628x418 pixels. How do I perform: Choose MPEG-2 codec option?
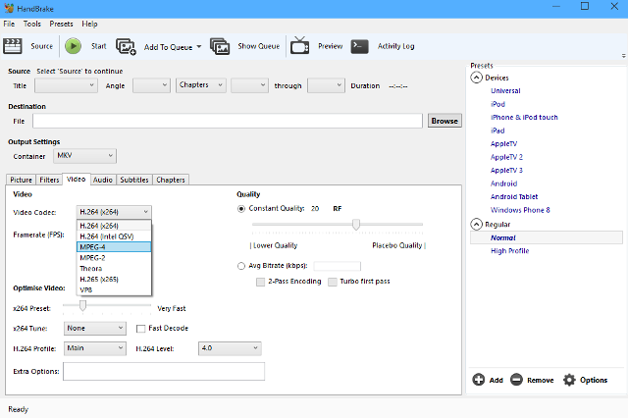tap(114, 258)
